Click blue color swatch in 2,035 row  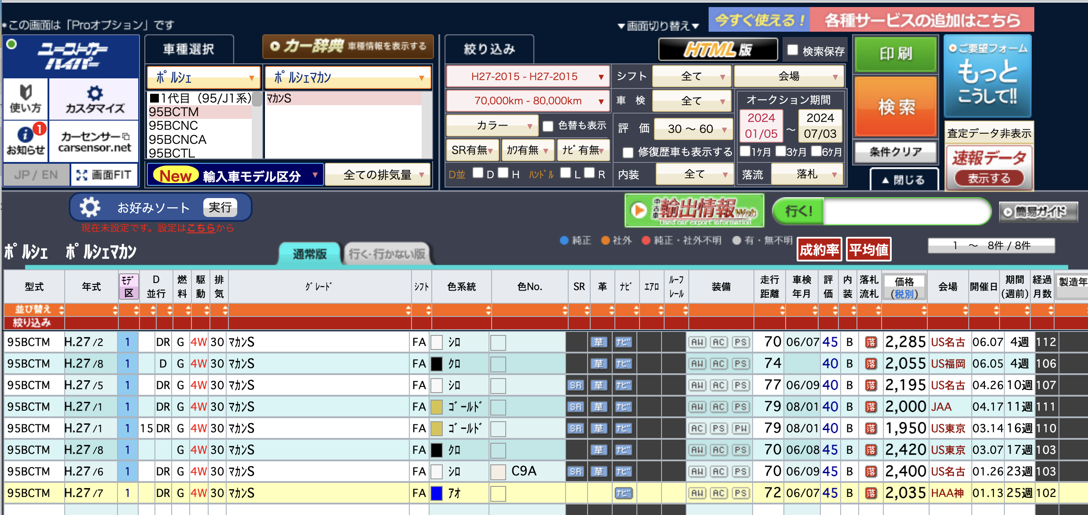pyautogui.click(x=437, y=493)
